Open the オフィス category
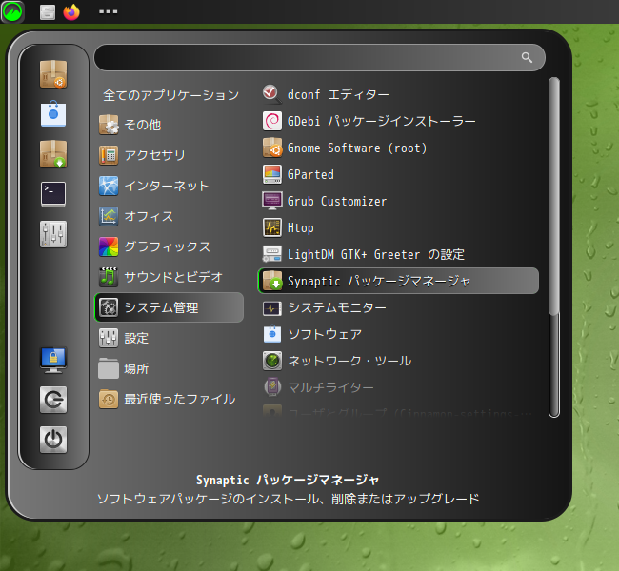The image size is (619, 571). tap(169, 216)
